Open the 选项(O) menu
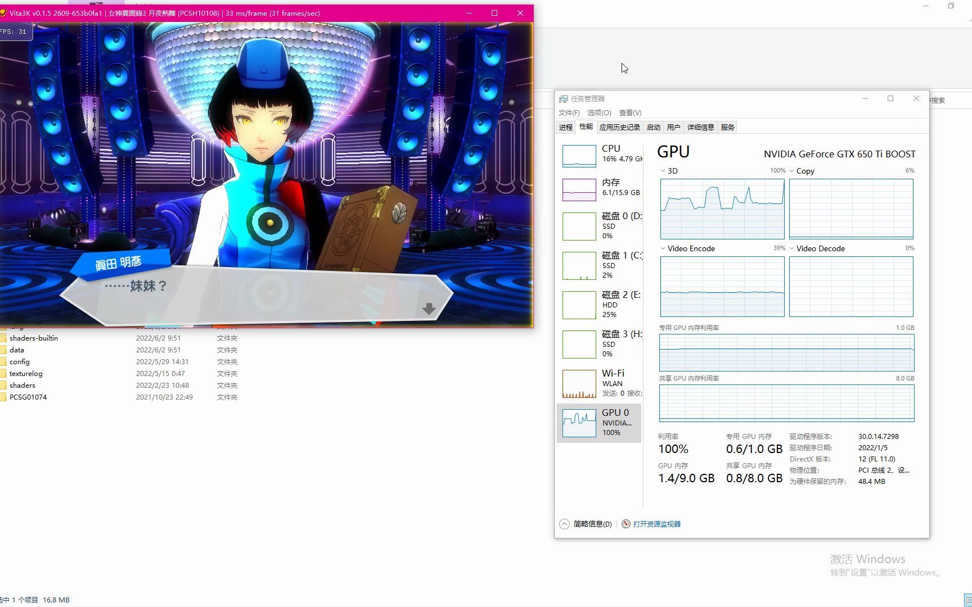972x607 pixels. tap(598, 113)
